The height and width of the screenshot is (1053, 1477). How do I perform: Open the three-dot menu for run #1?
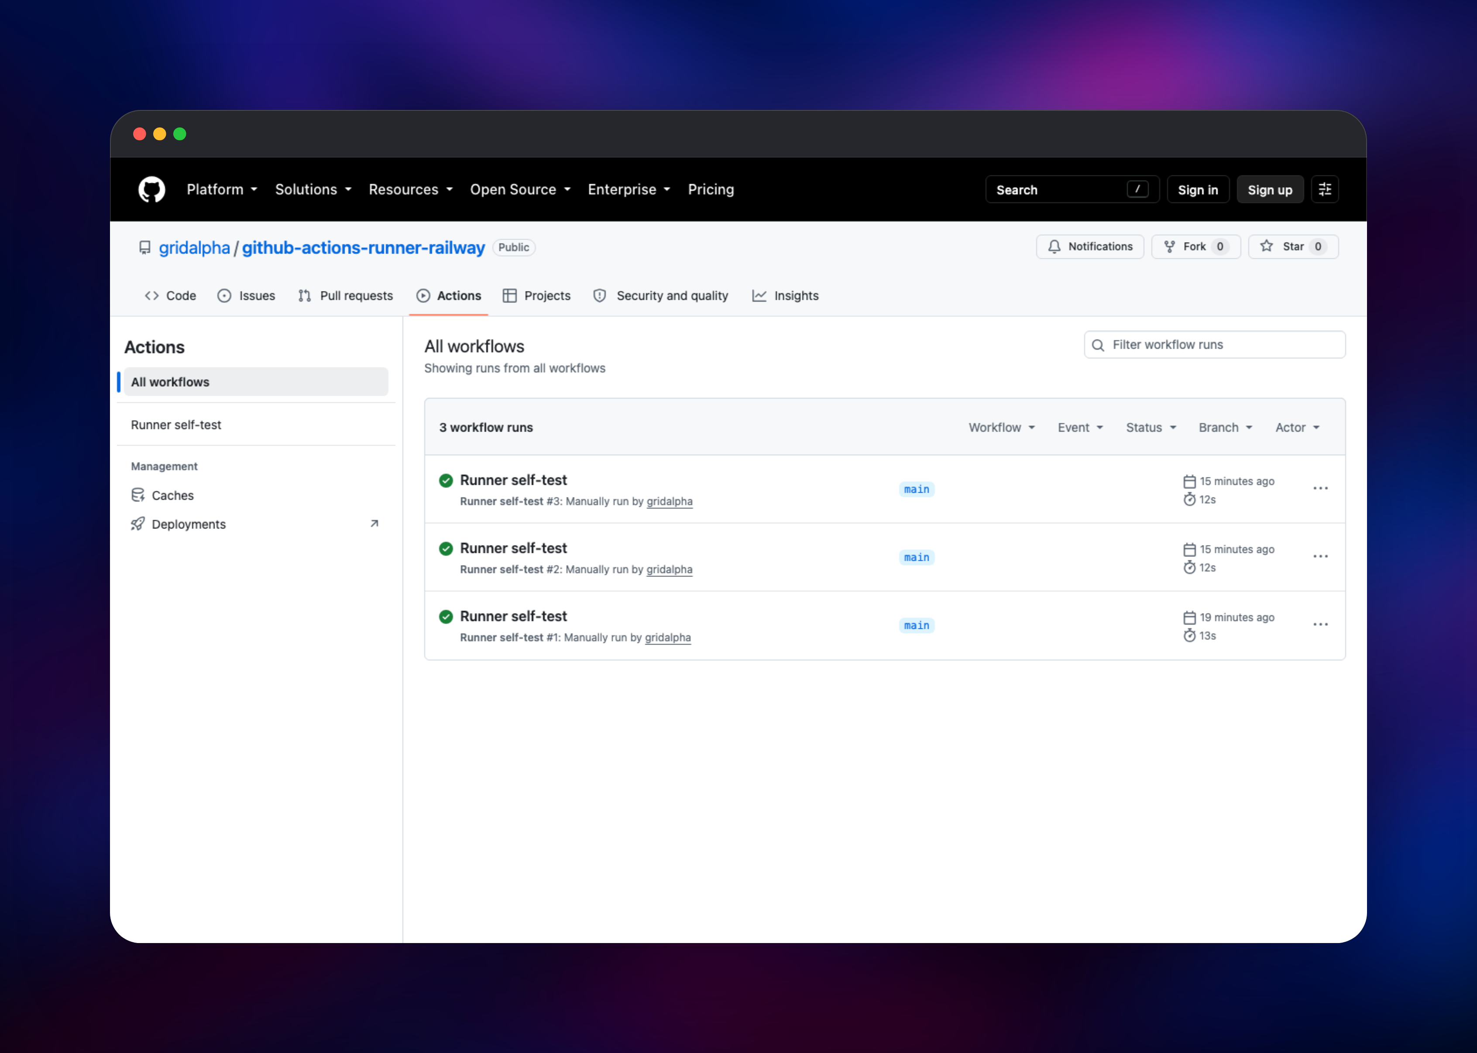1320,624
